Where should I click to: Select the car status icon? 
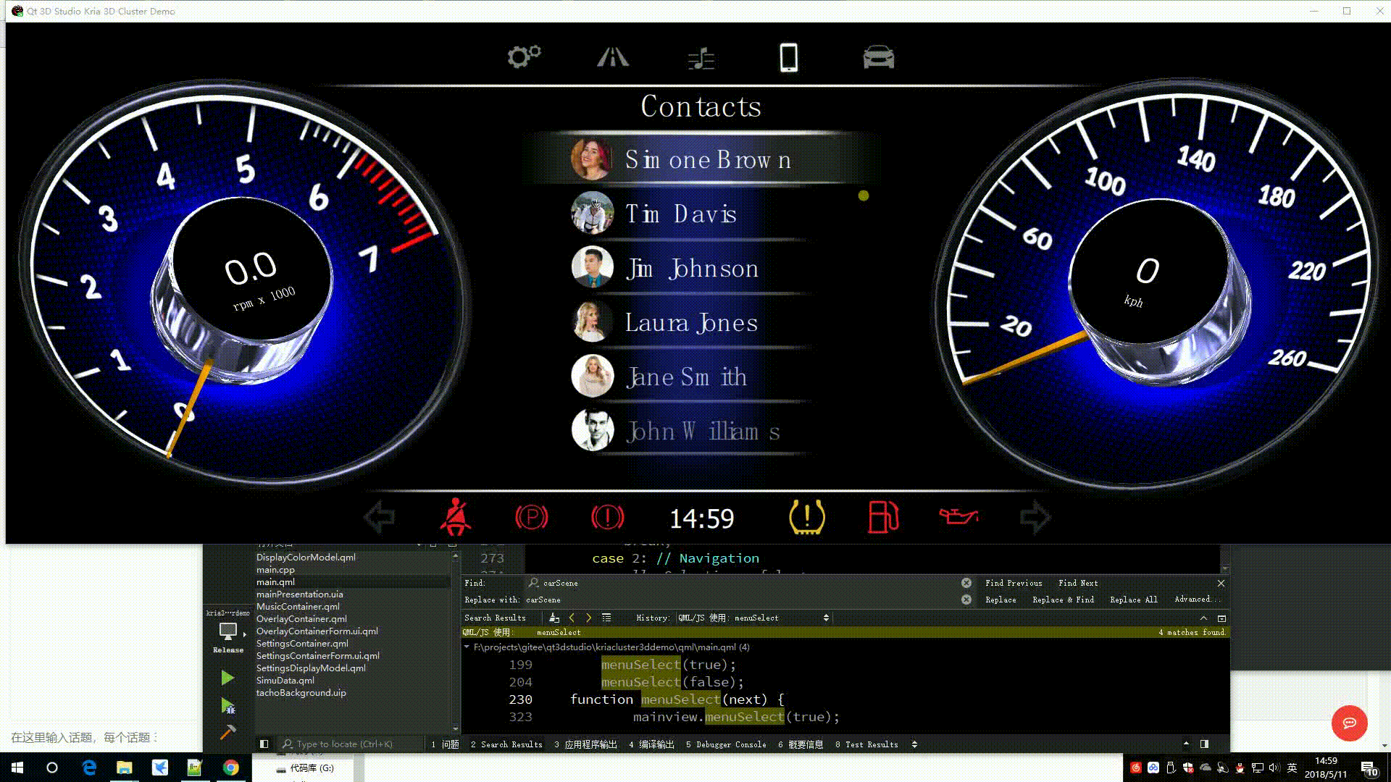pos(878,57)
